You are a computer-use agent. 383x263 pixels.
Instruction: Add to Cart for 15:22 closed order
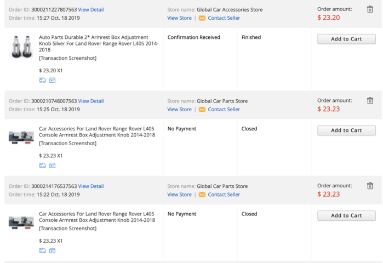tap(346, 216)
